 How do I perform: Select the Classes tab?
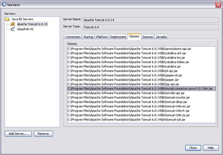[134, 36]
